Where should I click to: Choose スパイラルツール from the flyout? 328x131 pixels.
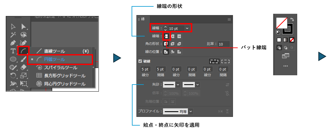(60, 68)
